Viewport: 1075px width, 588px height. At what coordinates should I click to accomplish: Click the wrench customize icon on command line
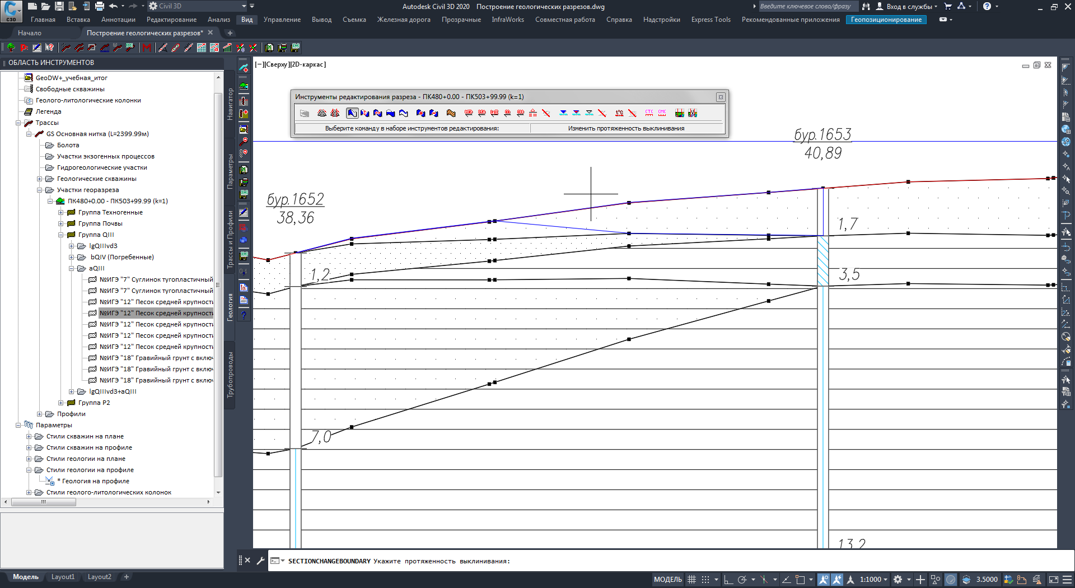tap(260, 561)
